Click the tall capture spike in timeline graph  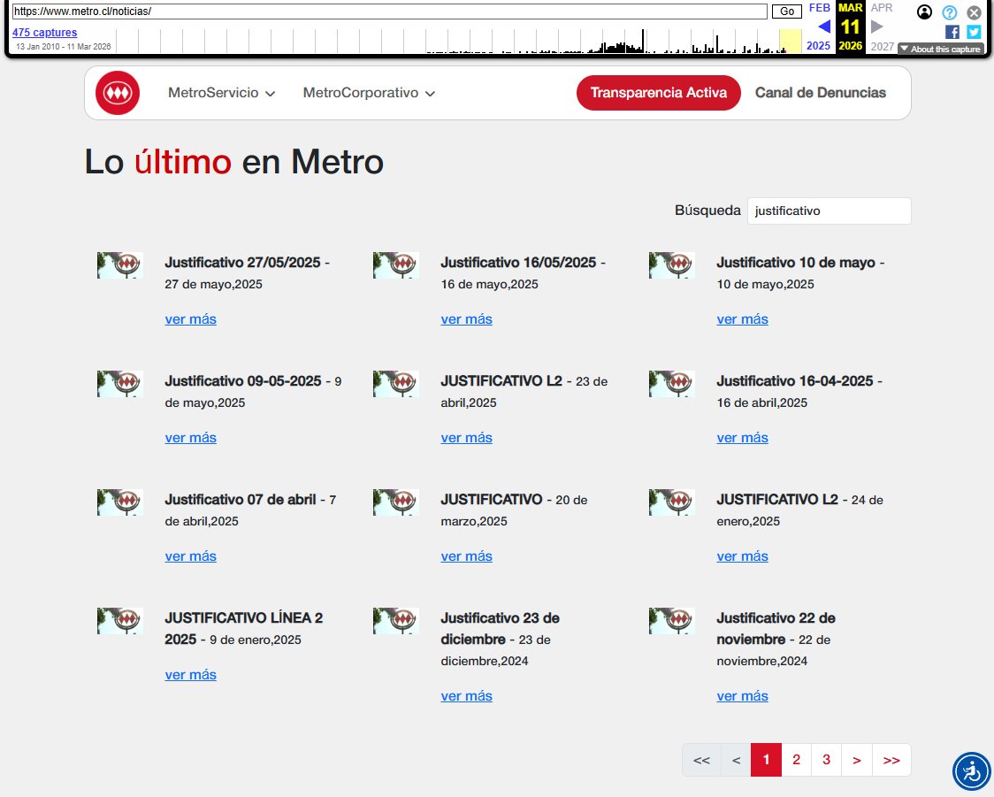click(642, 41)
